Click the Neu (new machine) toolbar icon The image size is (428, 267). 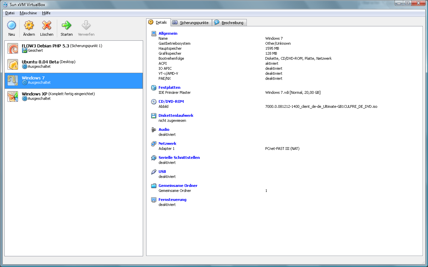click(12, 26)
